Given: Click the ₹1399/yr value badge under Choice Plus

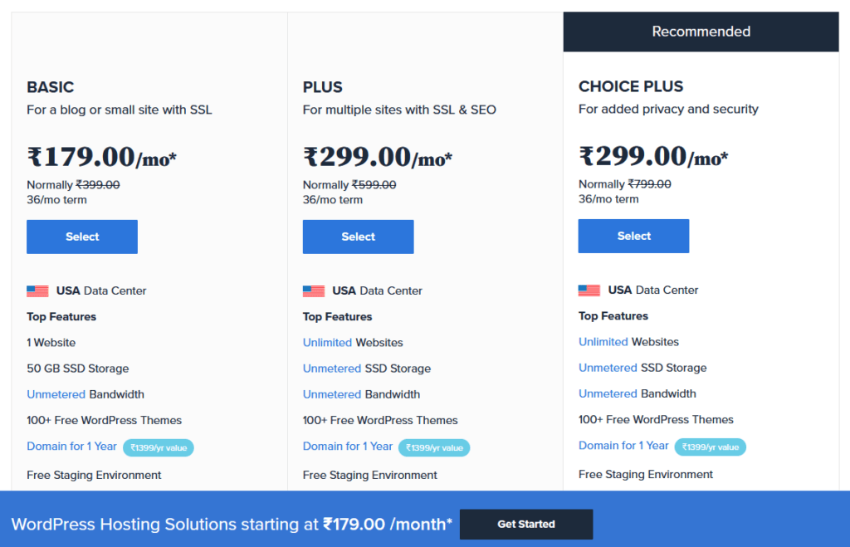Looking at the screenshot, I should click(711, 446).
